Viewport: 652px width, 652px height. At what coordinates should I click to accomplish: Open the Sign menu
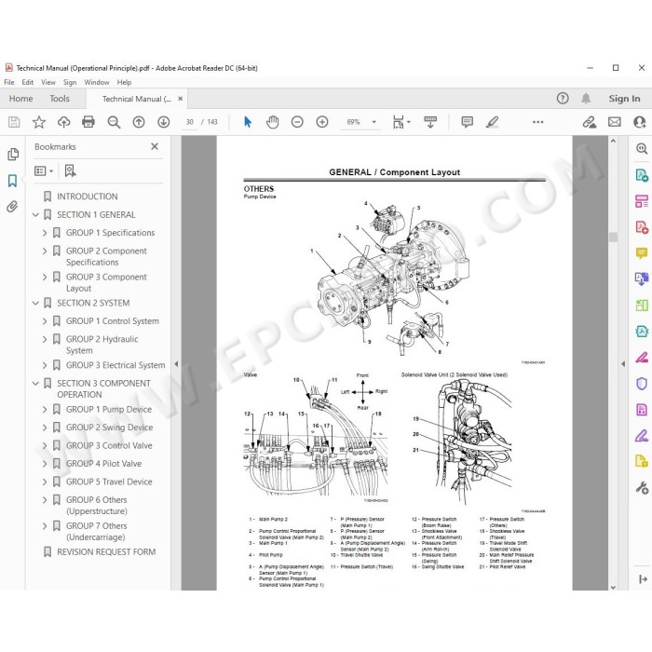click(70, 82)
